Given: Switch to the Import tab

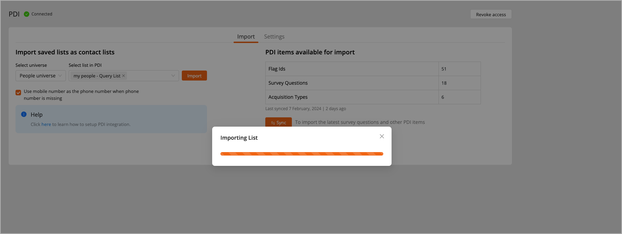Looking at the screenshot, I should (246, 36).
